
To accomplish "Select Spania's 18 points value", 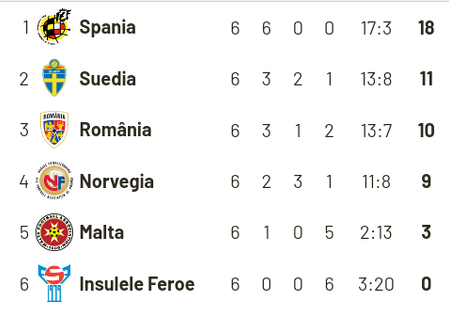I will 426,28.
